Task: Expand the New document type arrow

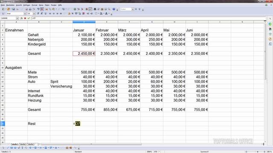Action: [x=6, y=9]
